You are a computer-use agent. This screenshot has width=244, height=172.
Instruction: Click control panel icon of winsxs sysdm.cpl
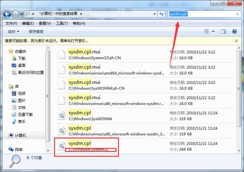62,131
